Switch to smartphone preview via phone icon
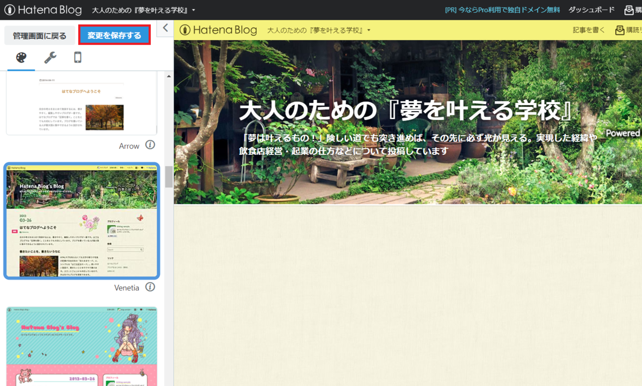Screen dimensions: 642x386 tap(78, 58)
